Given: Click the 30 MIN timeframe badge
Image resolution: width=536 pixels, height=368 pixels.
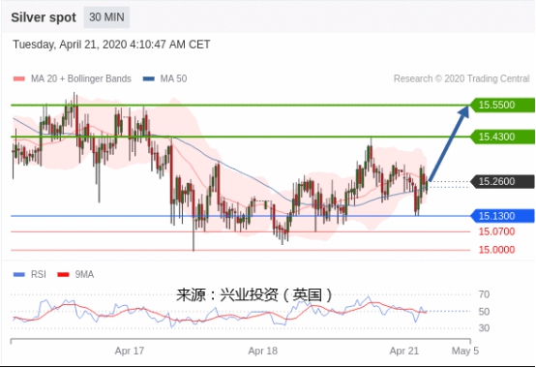Looking at the screenshot, I should pyautogui.click(x=106, y=17).
